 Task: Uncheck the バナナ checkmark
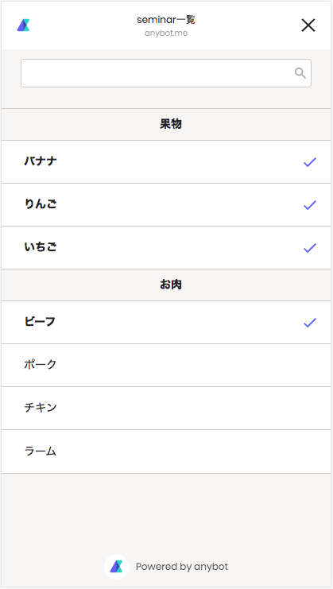(310, 162)
